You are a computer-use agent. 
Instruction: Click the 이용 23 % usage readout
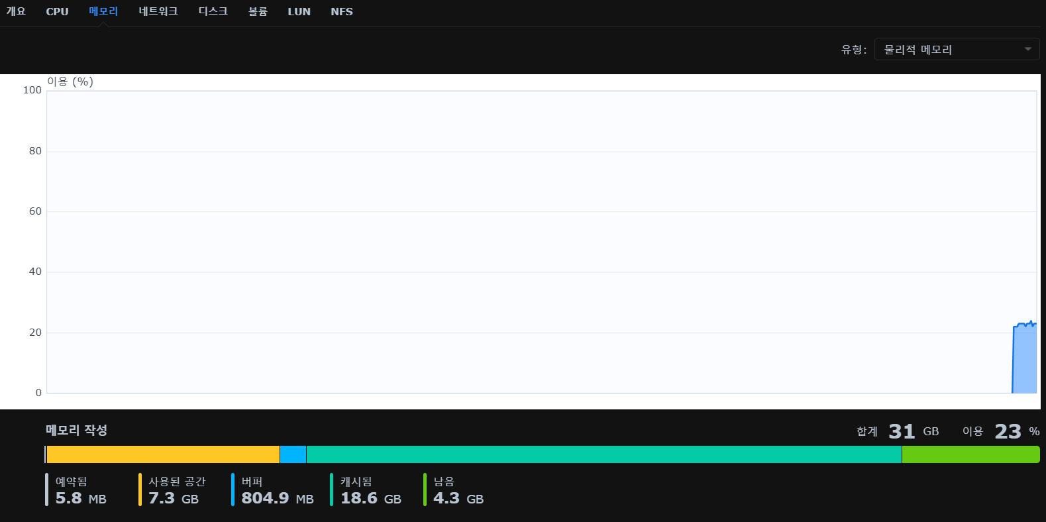click(x=1000, y=432)
